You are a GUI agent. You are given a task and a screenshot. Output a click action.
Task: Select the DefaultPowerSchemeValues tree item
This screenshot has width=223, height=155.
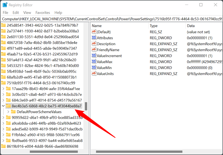click(x=39, y=112)
